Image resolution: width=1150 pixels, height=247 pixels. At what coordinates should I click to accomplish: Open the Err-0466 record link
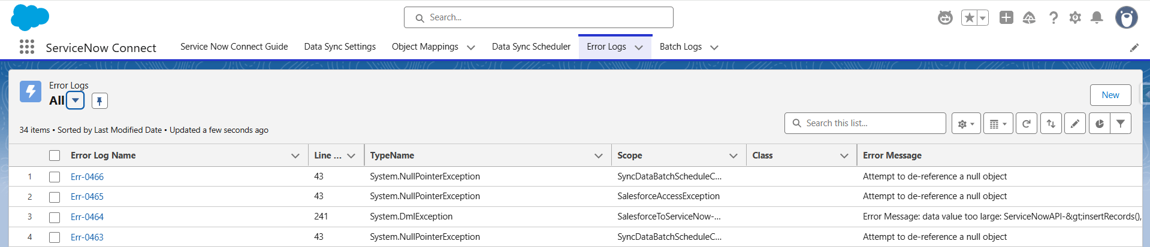pos(87,177)
